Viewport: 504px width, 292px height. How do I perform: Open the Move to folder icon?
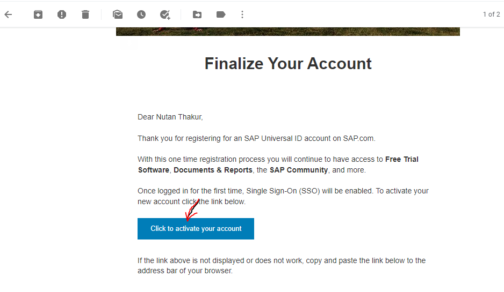[x=197, y=14]
